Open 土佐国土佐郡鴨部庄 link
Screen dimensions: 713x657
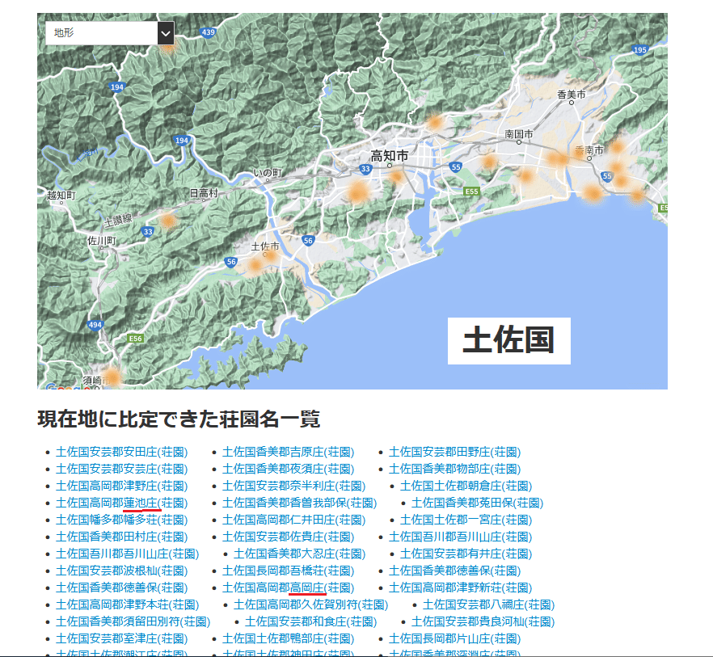point(289,638)
